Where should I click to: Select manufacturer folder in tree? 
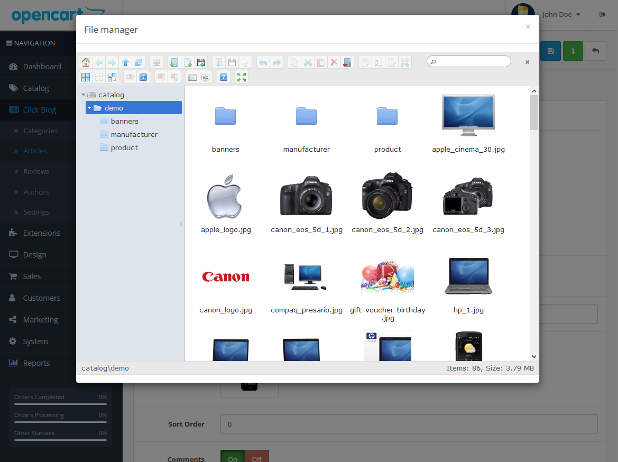click(x=134, y=134)
